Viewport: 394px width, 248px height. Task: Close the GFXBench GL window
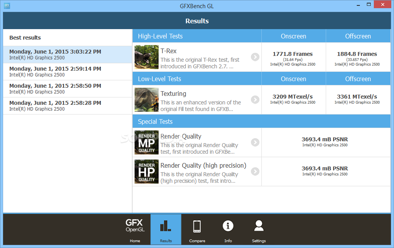tap(382, 4)
